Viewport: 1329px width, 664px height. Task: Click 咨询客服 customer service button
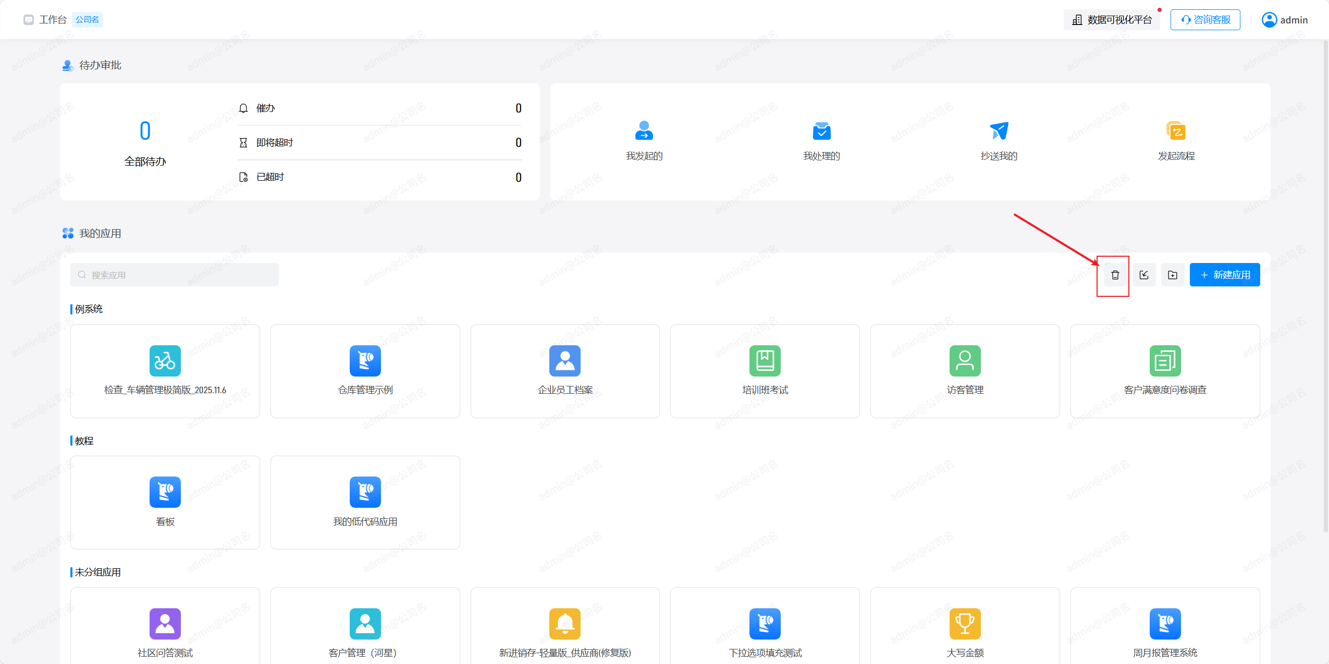pos(1205,20)
